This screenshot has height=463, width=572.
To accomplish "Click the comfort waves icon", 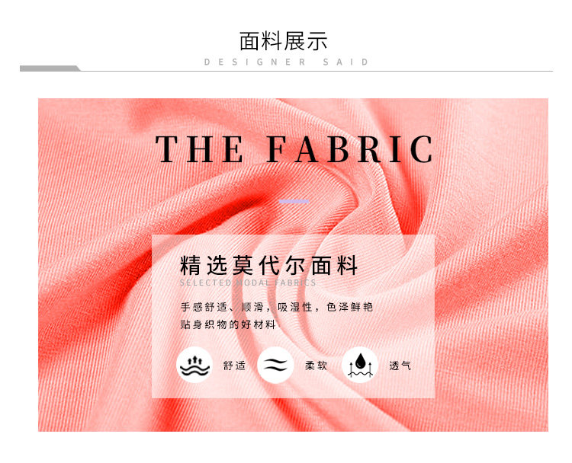I will coord(194,365).
